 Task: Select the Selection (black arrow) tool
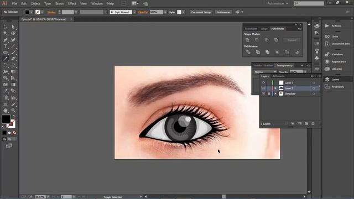(6, 27)
